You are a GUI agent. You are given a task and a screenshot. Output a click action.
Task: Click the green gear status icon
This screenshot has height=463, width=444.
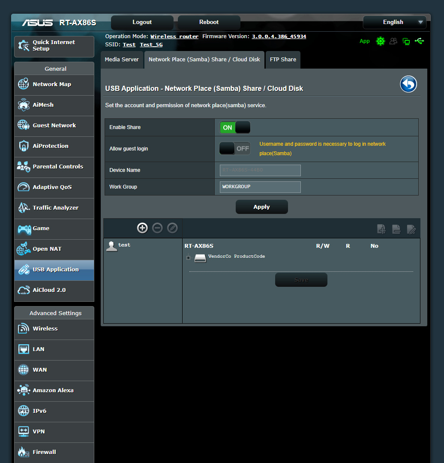pos(381,41)
